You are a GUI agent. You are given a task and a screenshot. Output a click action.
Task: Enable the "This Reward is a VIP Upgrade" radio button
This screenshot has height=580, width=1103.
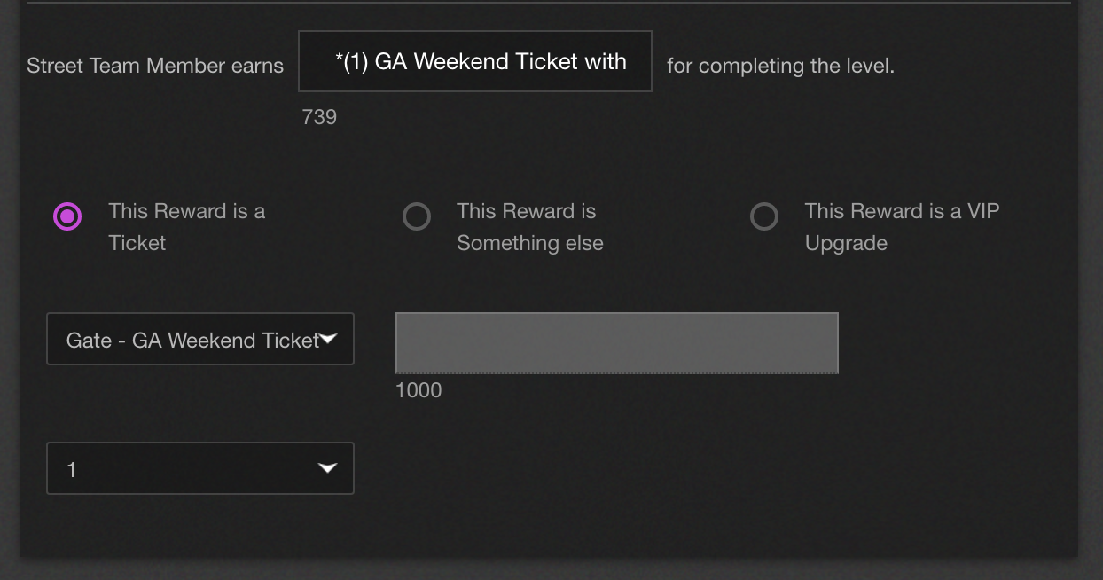click(x=764, y=216)
